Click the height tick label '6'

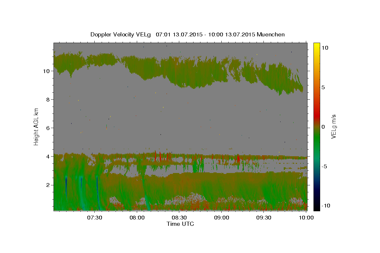tap(48, 128)
